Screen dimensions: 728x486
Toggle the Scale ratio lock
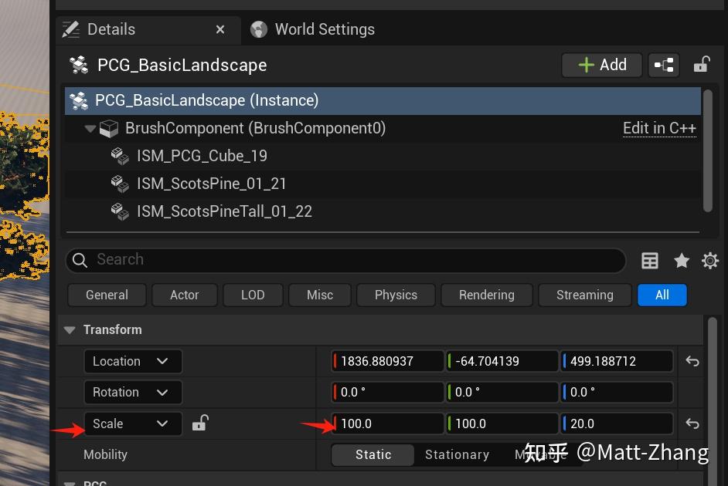tap(200, 423)
